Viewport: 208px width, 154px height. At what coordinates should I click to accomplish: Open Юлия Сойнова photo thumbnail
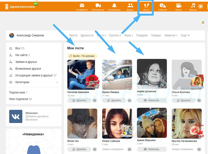coord(117,124)
